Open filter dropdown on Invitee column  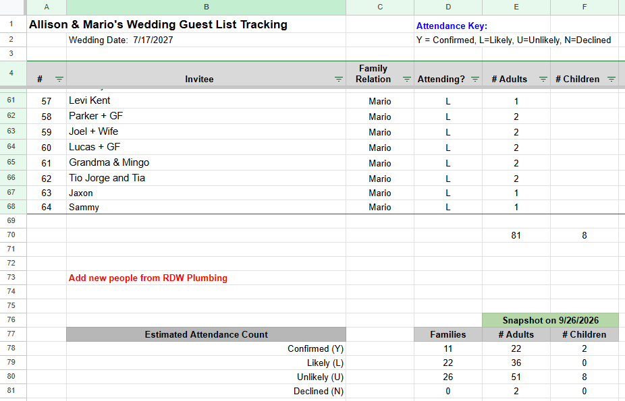point(338,79)
